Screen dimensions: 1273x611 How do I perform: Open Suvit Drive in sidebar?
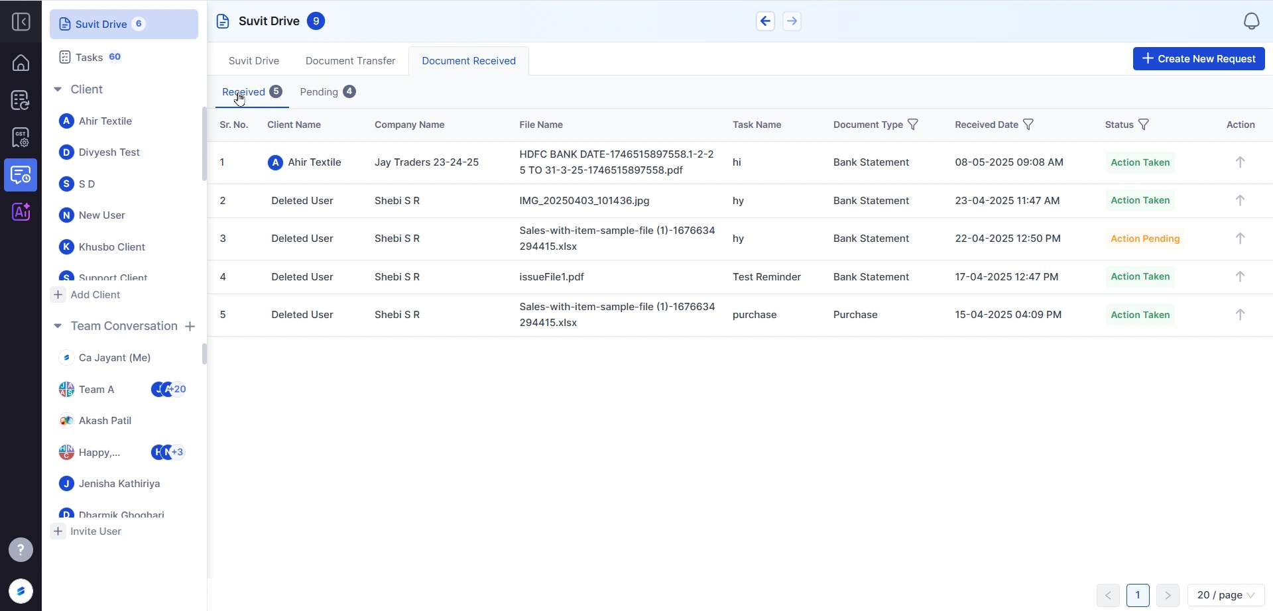124,24
